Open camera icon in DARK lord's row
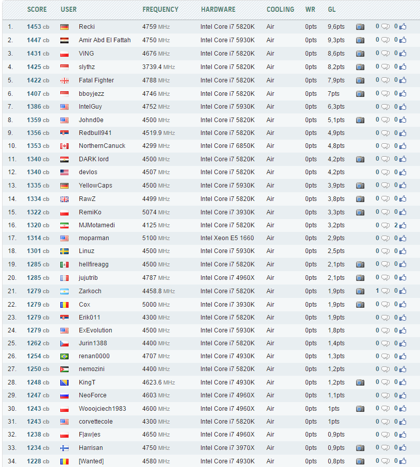420x467 pixels. coord(360,159)
